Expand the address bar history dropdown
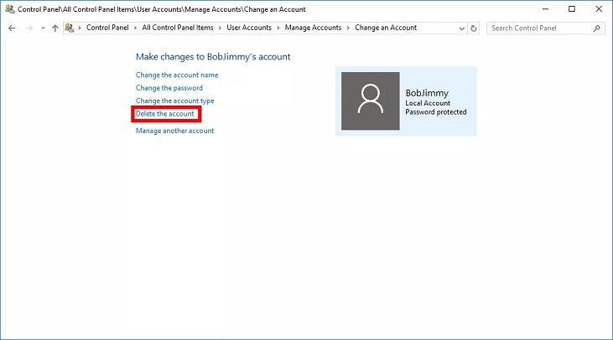 (x=460, y=28)
